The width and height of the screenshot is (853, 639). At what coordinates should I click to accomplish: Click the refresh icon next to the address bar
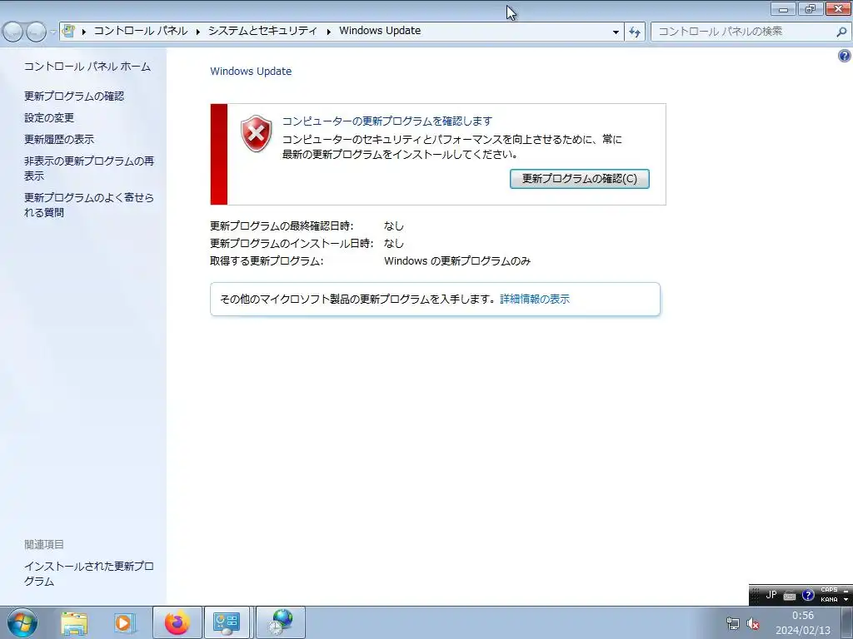pyautogui.click(x=635, y=32)
